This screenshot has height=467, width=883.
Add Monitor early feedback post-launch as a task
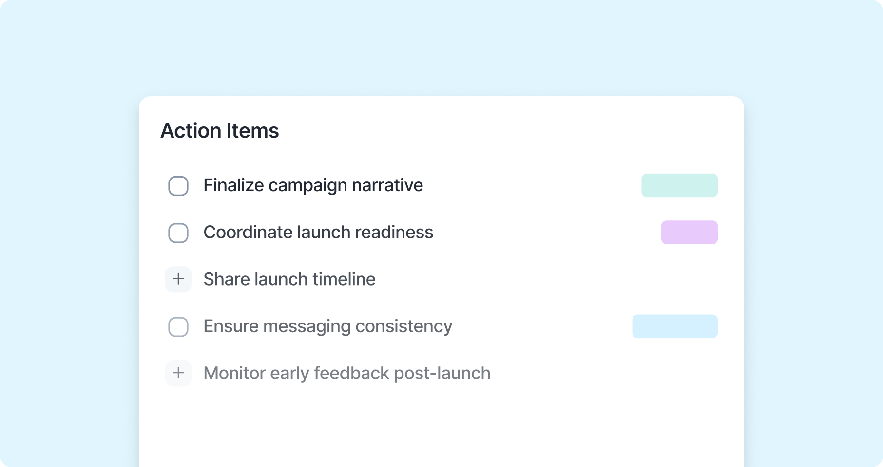coord(178,373)
